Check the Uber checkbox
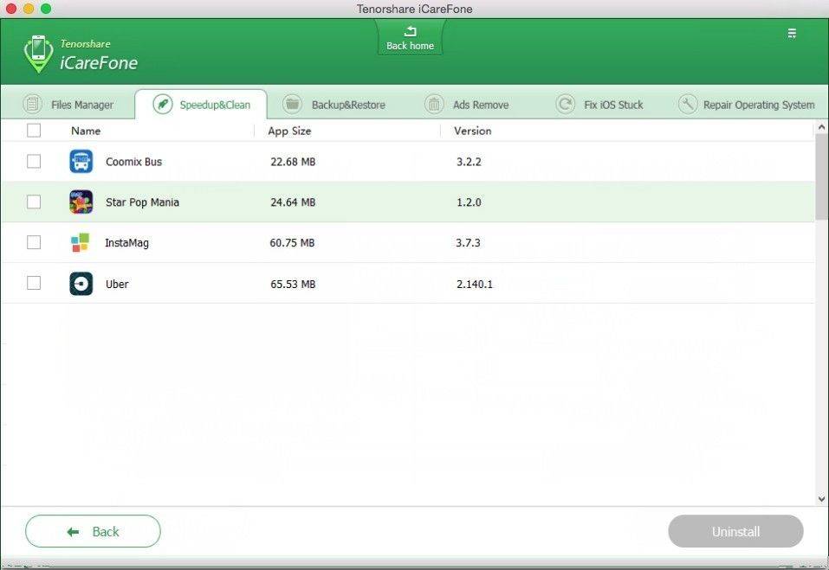The image size is (829, 570). coord(34,283)
